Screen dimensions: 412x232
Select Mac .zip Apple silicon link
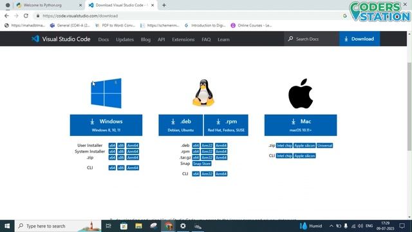(x=304, y=146)
